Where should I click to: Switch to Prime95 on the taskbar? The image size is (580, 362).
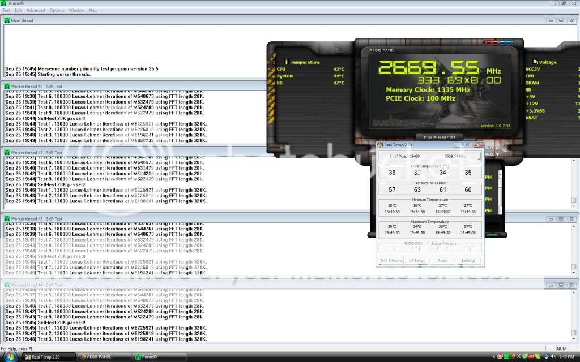point(159,357)
